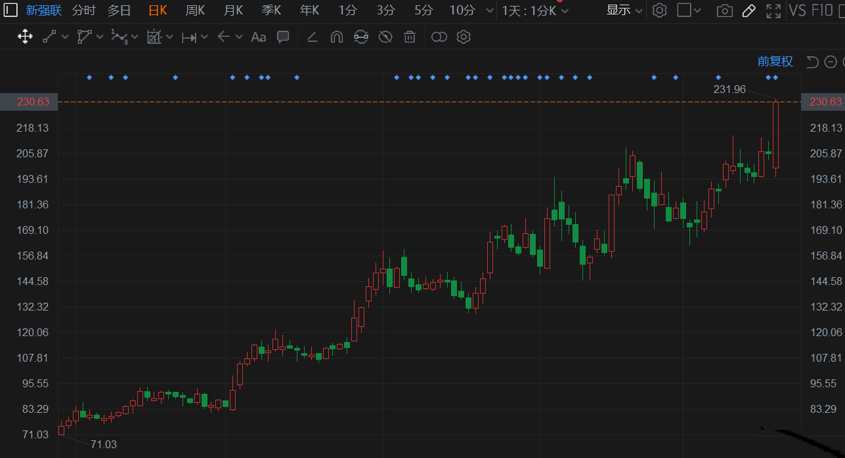Open the 1天:1分K period dropdown
Viewport: 845px width, 458px height.
click(535, 10)
